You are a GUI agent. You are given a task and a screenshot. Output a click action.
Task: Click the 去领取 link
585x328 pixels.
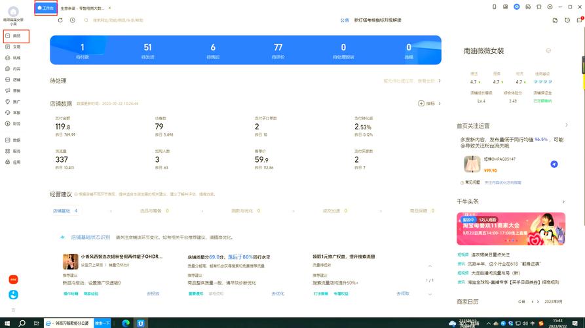403,294
